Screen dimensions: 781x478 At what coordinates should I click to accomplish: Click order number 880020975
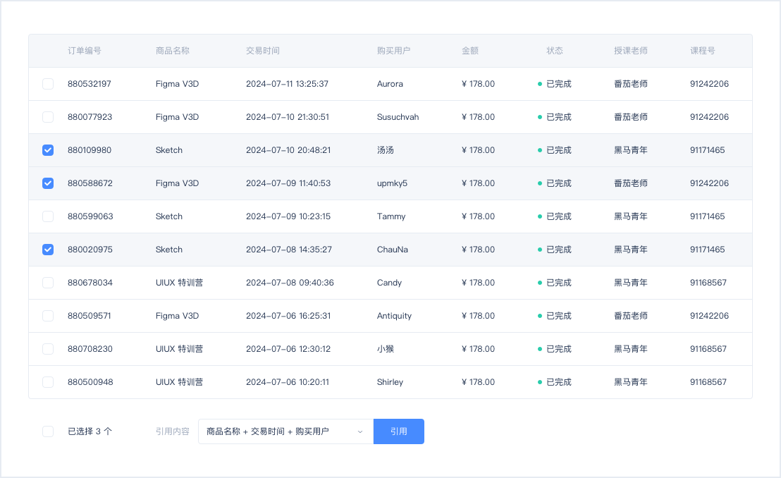point(90,250)
